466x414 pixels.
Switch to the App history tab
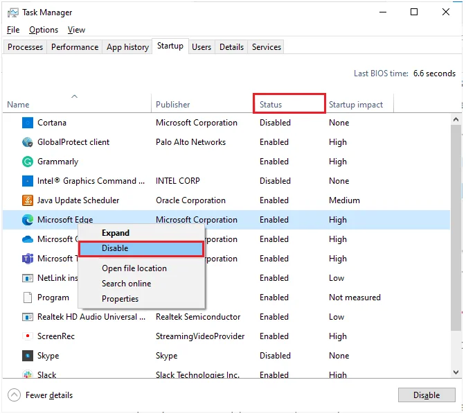(127, 47)
